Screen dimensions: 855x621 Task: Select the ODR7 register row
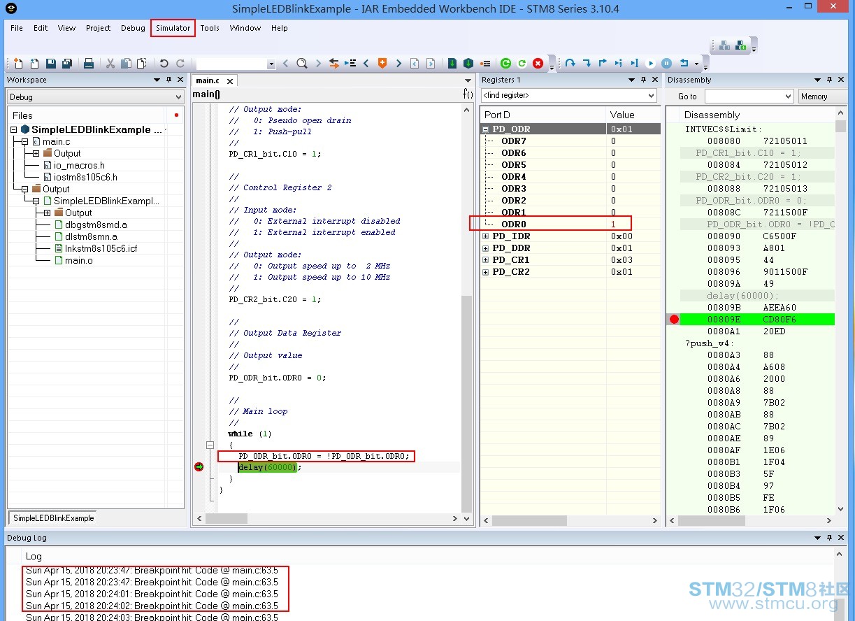click(570, 141)
